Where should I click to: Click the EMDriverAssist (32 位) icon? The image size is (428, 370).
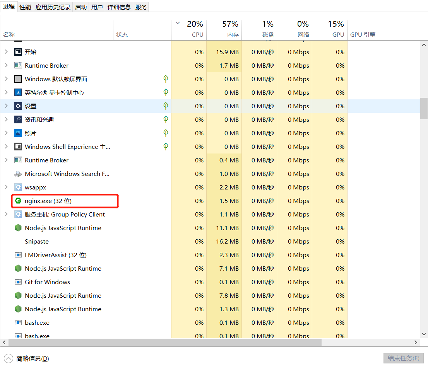(18, 255)
